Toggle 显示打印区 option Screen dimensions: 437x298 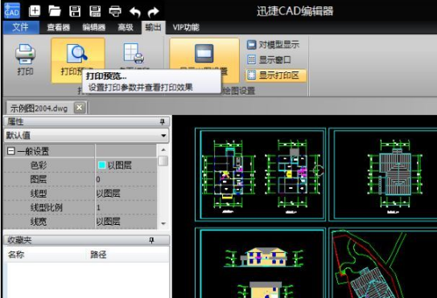coord(276,76)
